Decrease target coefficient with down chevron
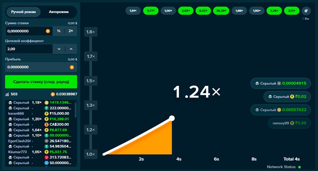This screenshot has height=171, width=318. coord(59,49)
